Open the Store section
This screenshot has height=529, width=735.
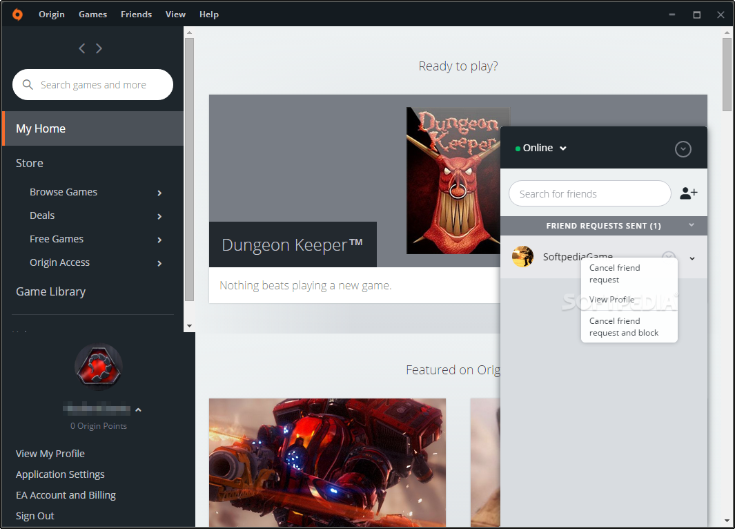(x=30, y=163)
